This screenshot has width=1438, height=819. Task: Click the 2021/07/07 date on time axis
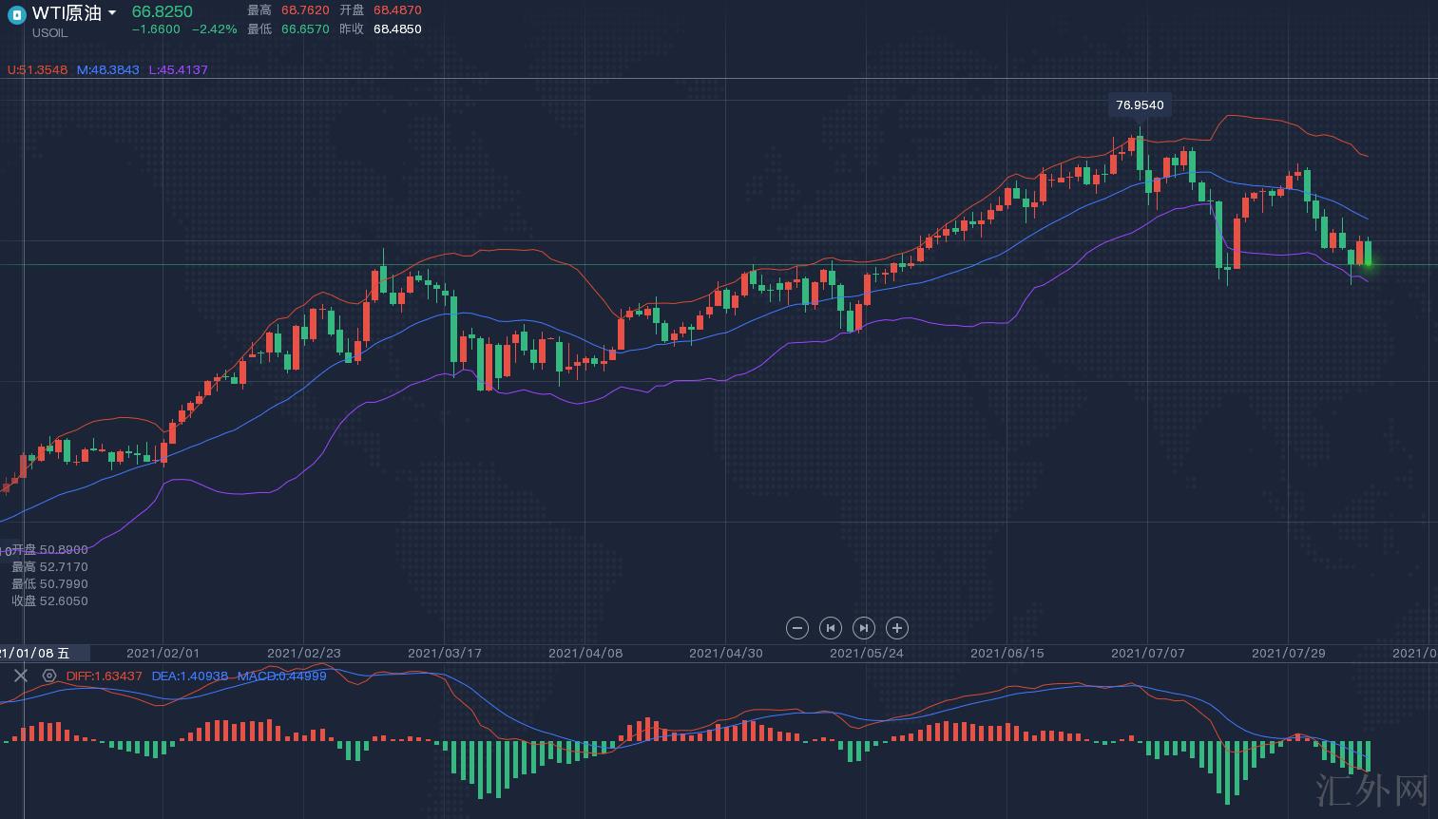coord(1147,653)
